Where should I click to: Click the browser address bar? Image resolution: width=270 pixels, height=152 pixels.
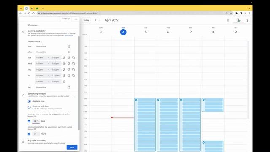[x=131, y=13]
